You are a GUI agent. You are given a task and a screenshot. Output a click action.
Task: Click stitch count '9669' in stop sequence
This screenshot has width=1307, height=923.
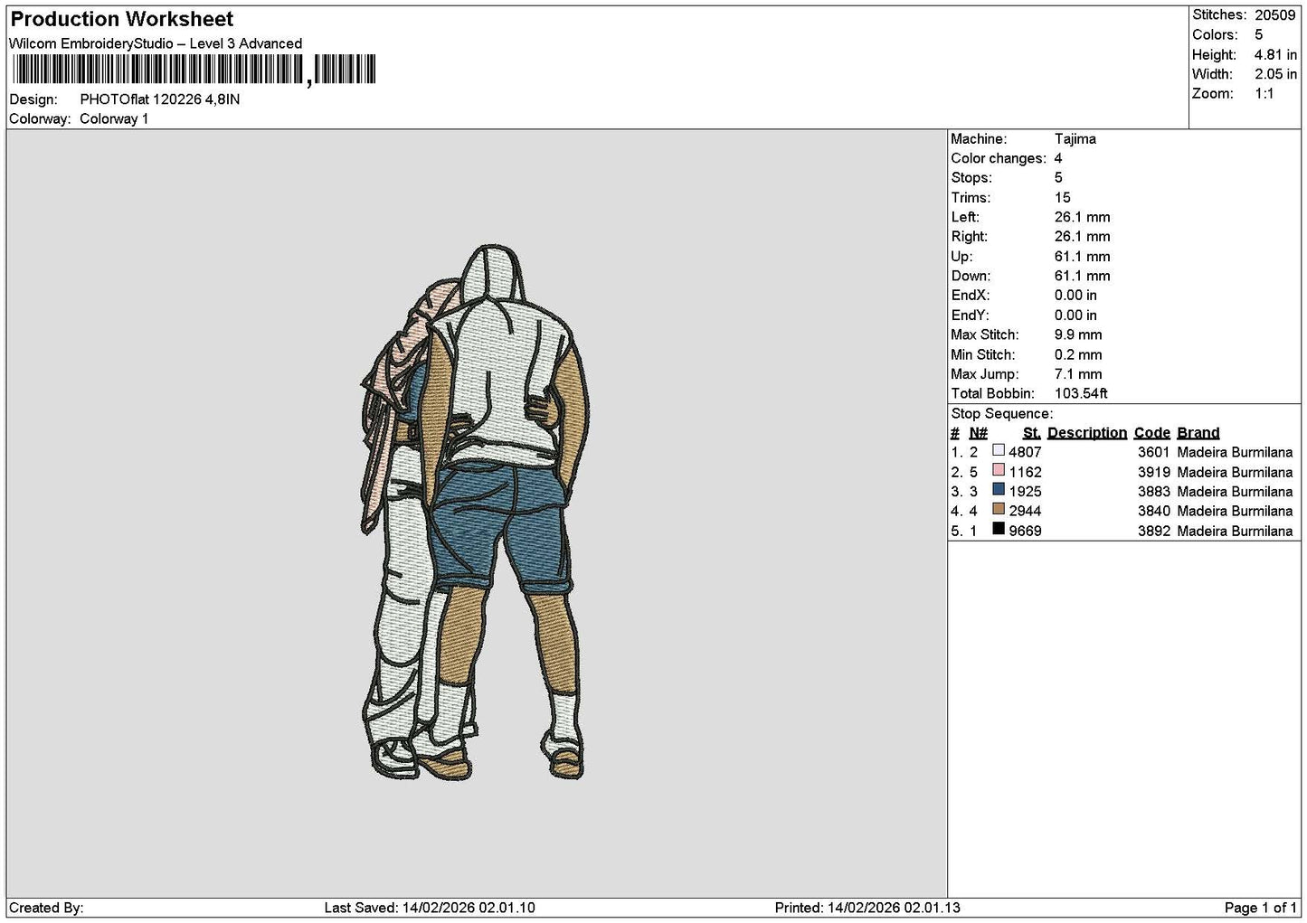click(x=1026, y=531)
